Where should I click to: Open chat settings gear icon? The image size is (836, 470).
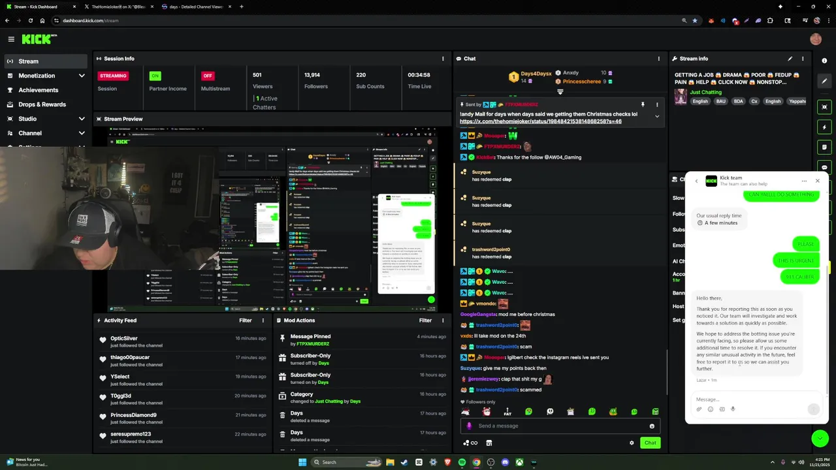point(632,443)
